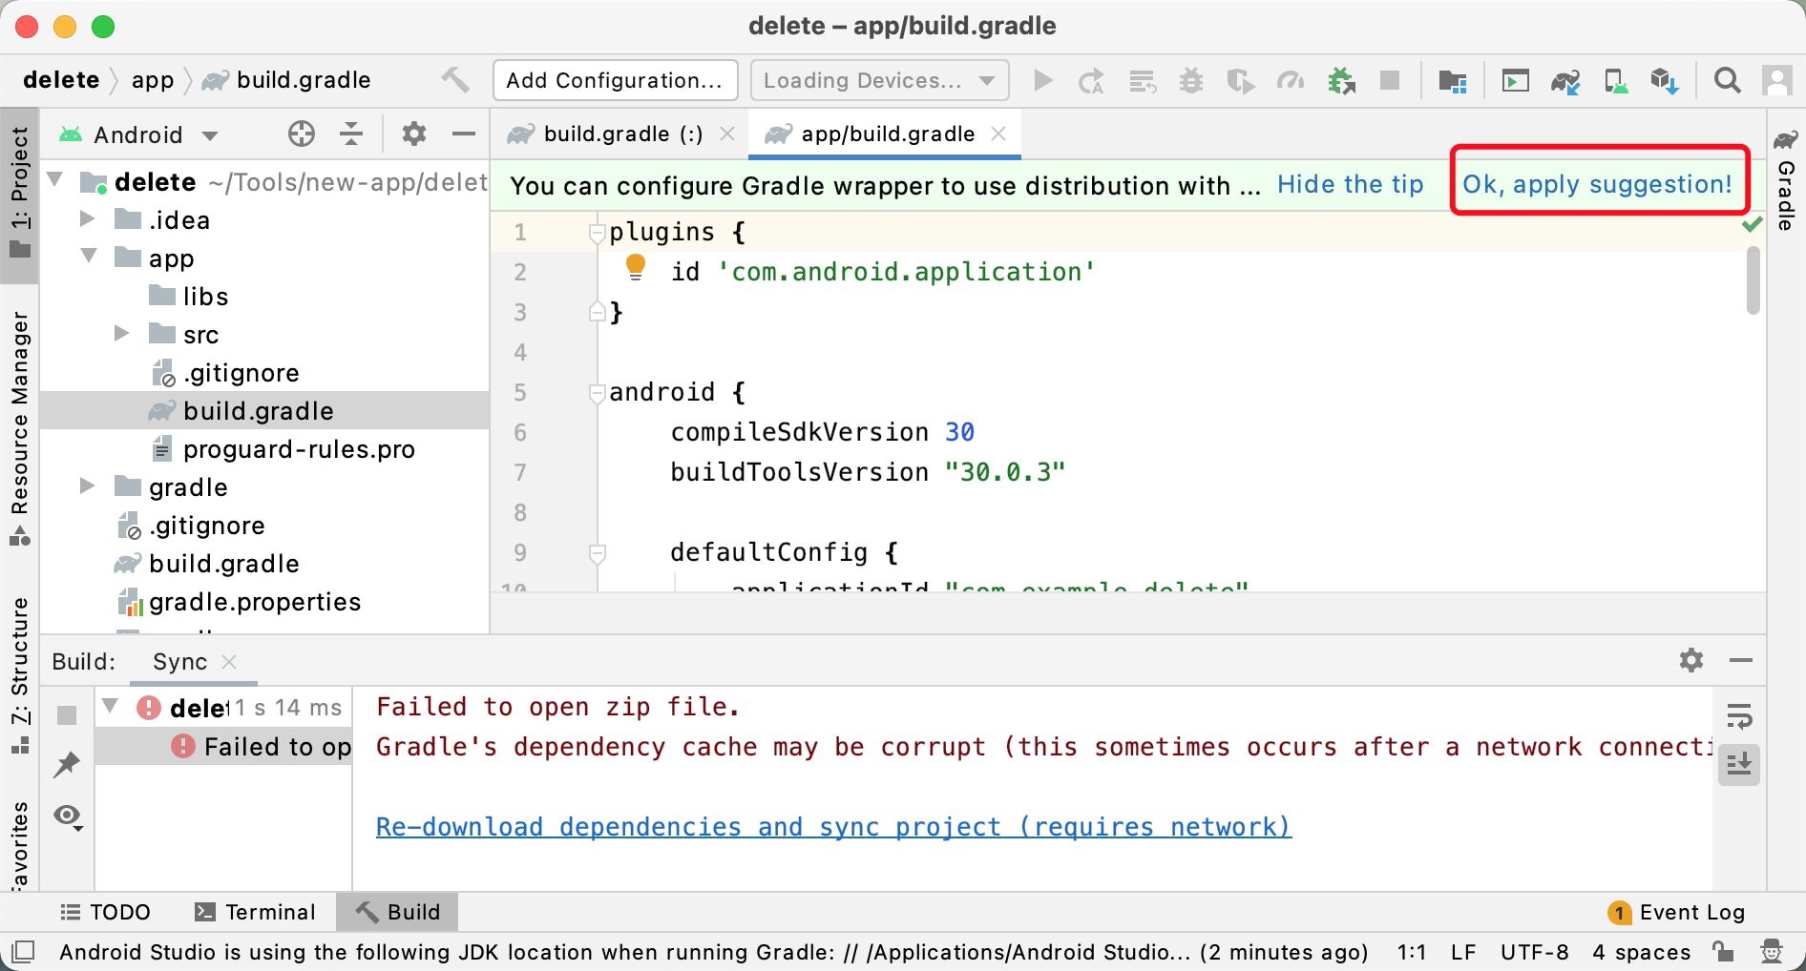Pin the Sync tab in Build window

pyautogui.click(x=67, y=763)
